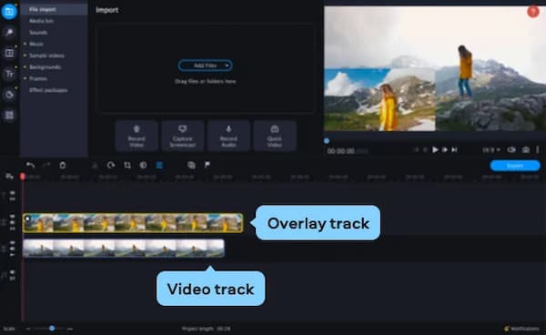
Task: Expand the Backgrounds category
Action: point(25,66)
